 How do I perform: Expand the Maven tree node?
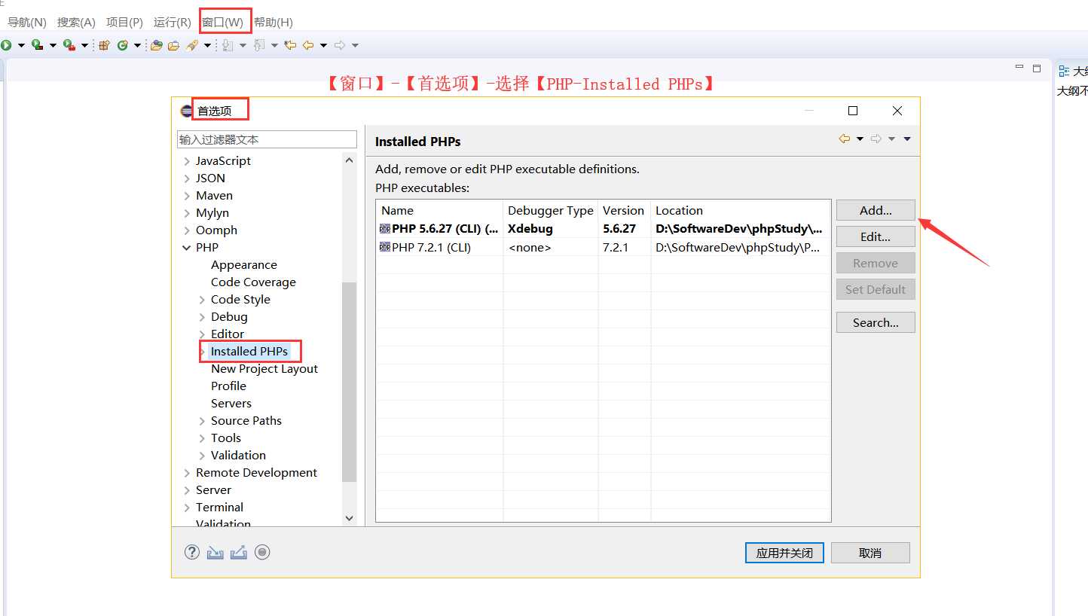(x=187, y=195)
